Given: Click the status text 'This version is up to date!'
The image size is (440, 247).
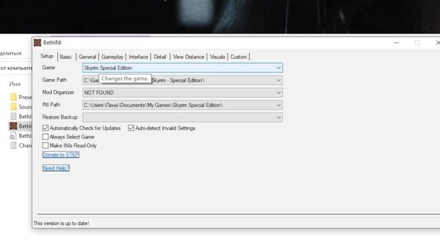Looking at the screenshot, I should tap(61, 223).
